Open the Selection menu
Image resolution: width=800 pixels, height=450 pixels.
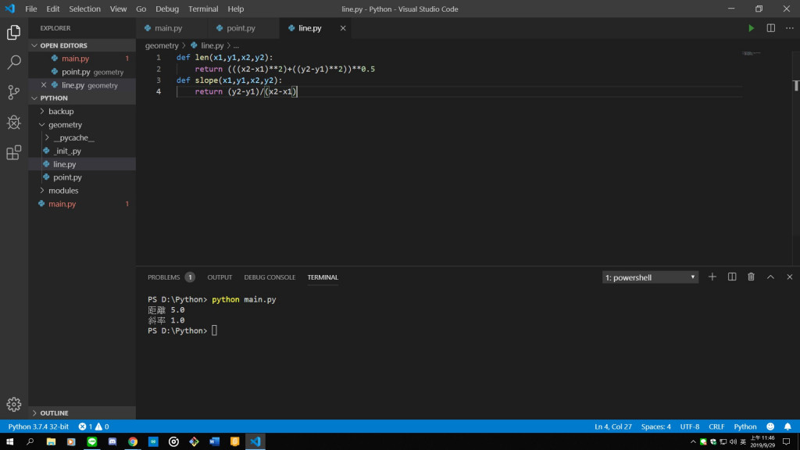84,9
